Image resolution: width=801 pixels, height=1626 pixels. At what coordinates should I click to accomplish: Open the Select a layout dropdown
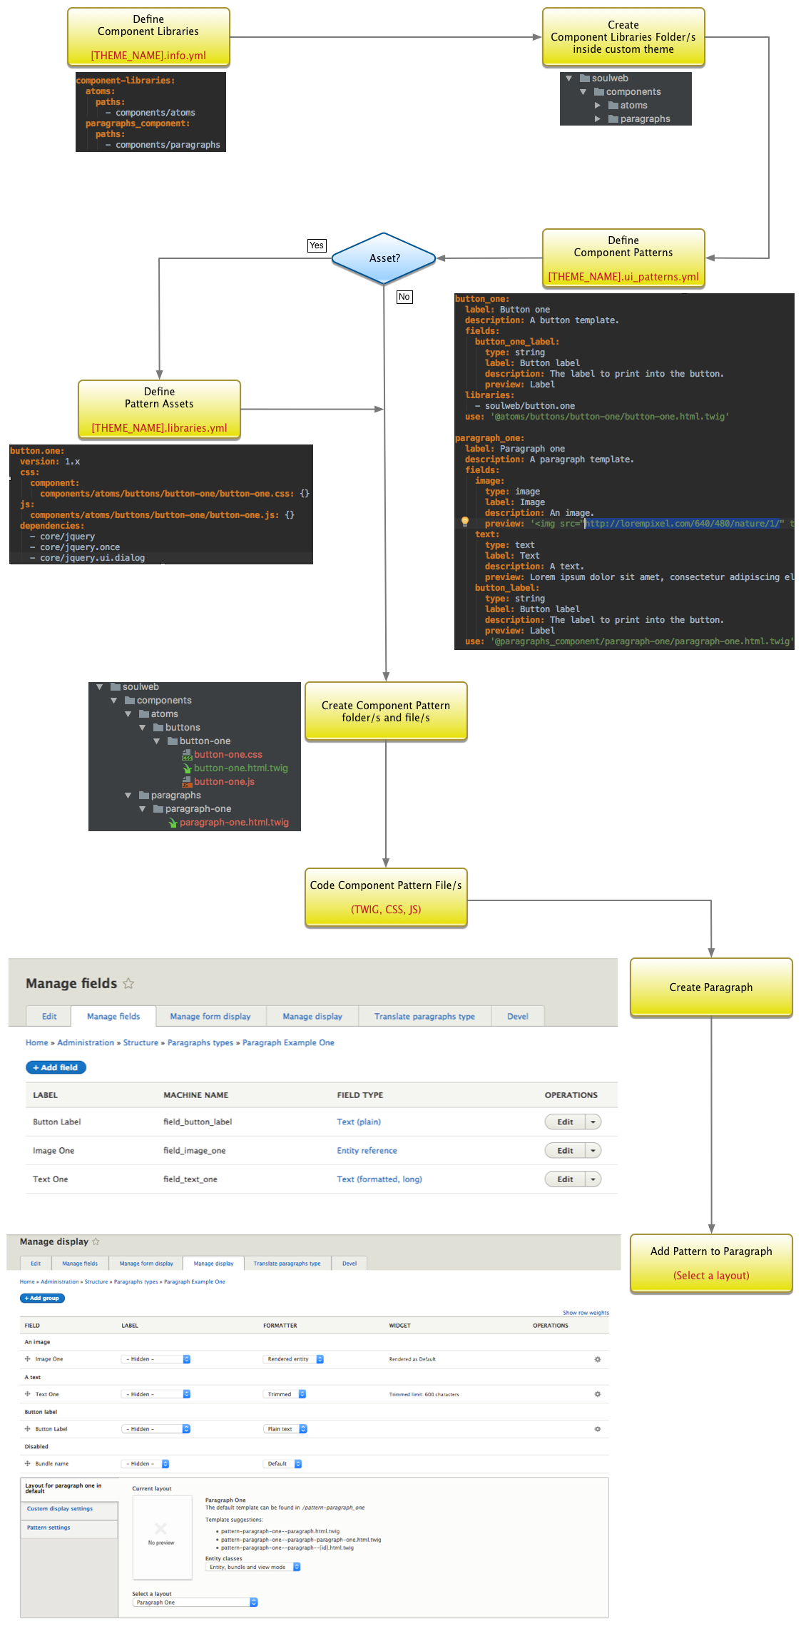click(195, 1602)
